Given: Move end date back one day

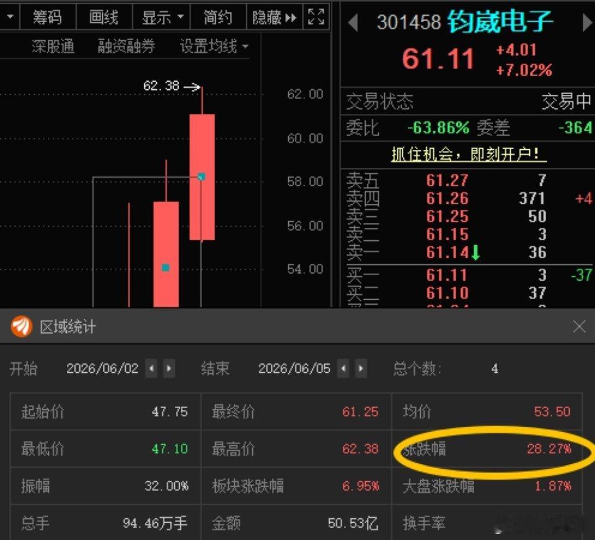Looking at the screenshot, I should click(343, 368).
